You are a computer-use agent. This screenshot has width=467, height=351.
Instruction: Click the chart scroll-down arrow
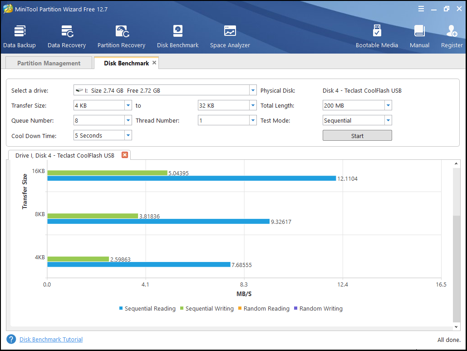point(456,327)
